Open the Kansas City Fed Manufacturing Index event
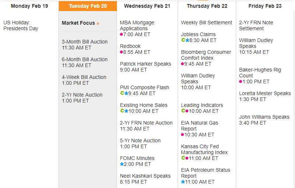295x188 pixels. click(x=204, y=149)
